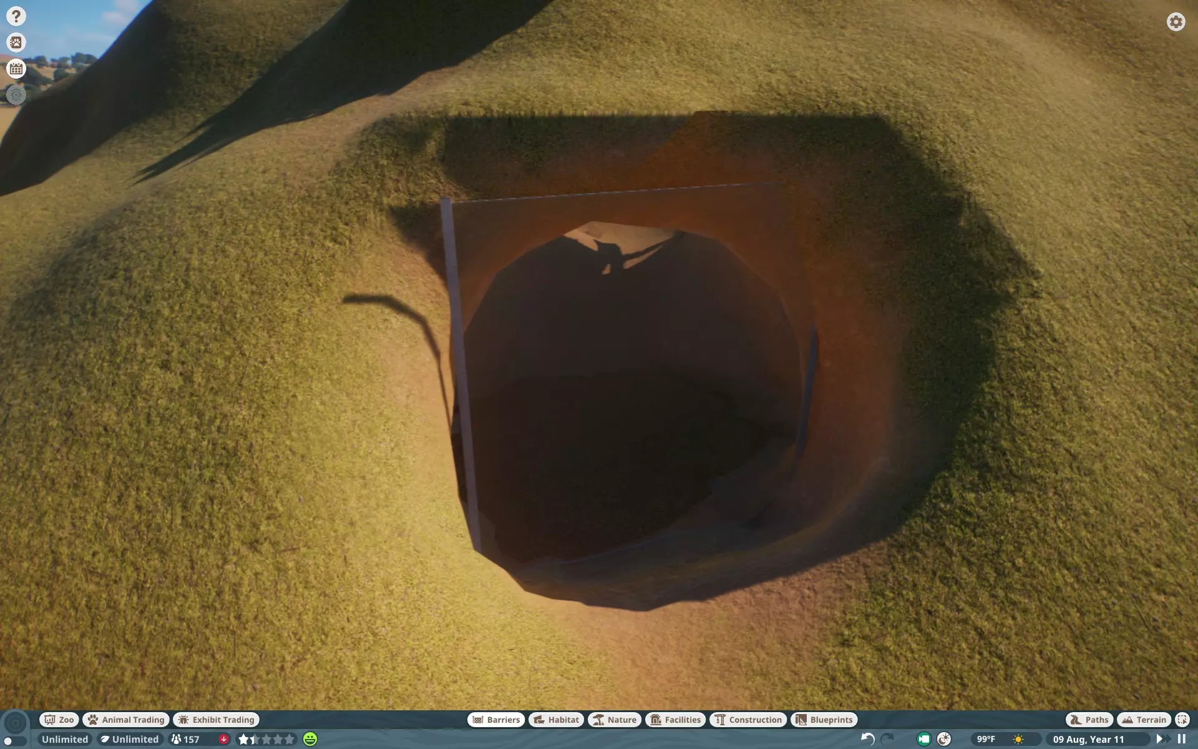Toggle the green camera mode button
This screenshot has width=1198, height=749.
click(x=923, y=739)
